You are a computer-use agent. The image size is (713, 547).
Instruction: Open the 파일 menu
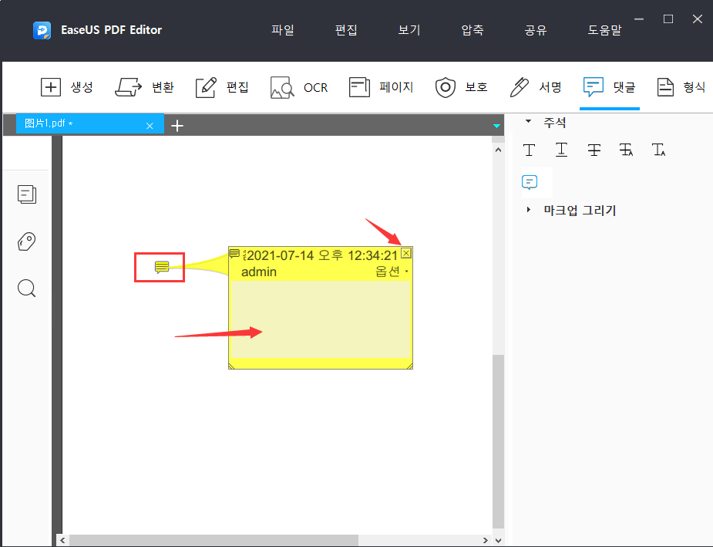coord(282,30)
